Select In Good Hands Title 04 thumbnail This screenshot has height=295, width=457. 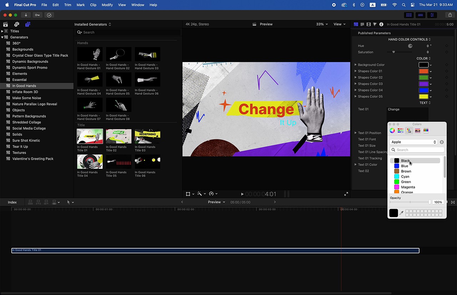(90, 162)
